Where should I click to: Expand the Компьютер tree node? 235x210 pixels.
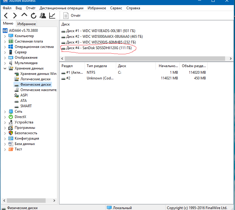coord(5,36)
